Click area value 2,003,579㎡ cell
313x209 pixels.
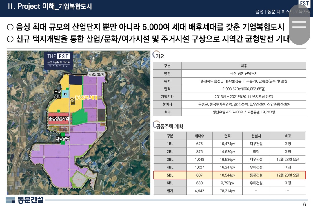point(244,89)
